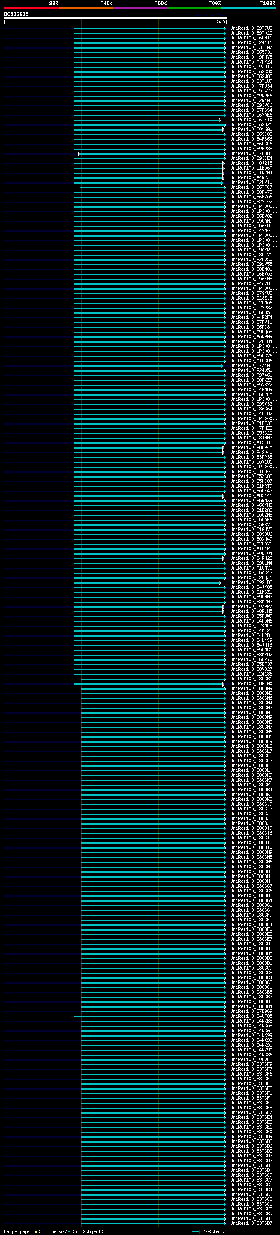This screenshot has height=1235, width=280.
Task: Select hit label UniRef100_Q5BF37
Action: (x=251, y=664)
